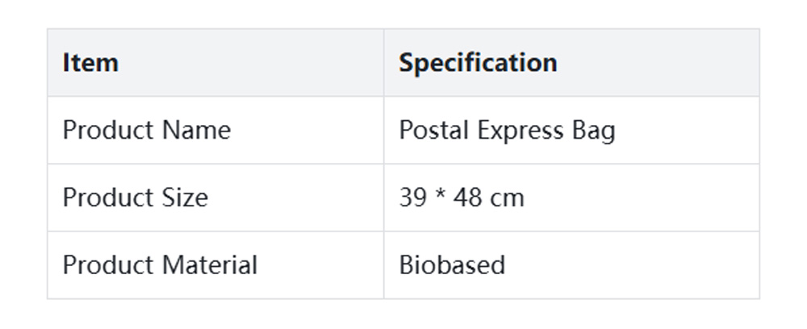Click the word Bag in the specification
Image resolution: width=807 pixels, height=329 pixels.
[x=594, y=131]
